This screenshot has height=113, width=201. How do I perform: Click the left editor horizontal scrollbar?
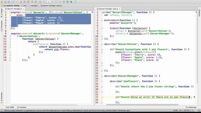tap(44, 105)
